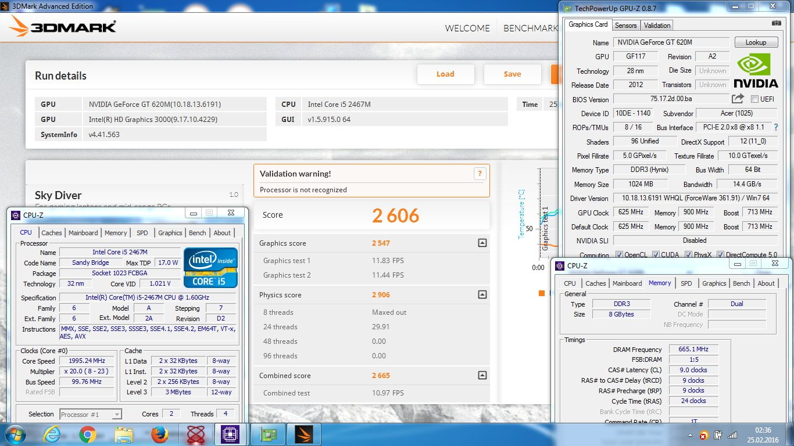Open the BENCHMARK tab in 3DMark

pos(531,28)
